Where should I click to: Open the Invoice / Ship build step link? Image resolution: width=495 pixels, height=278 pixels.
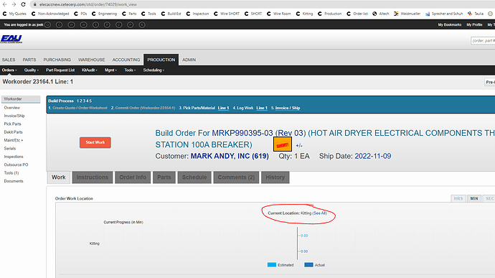[288, 108]
